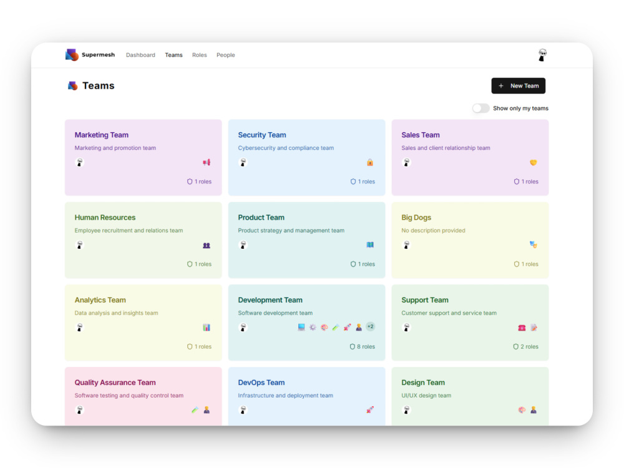Click the map role icon on Product Team
Image resolution: width=624 pixels, height=468 pixels.
[x=370, y=245]
